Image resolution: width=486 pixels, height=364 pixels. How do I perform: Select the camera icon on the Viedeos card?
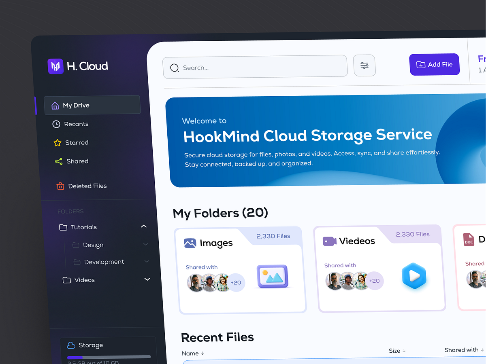pos(329,241)
